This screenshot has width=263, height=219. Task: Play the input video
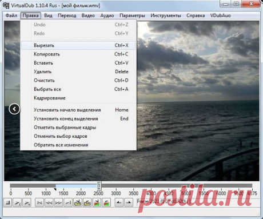(x=17, y=202)
